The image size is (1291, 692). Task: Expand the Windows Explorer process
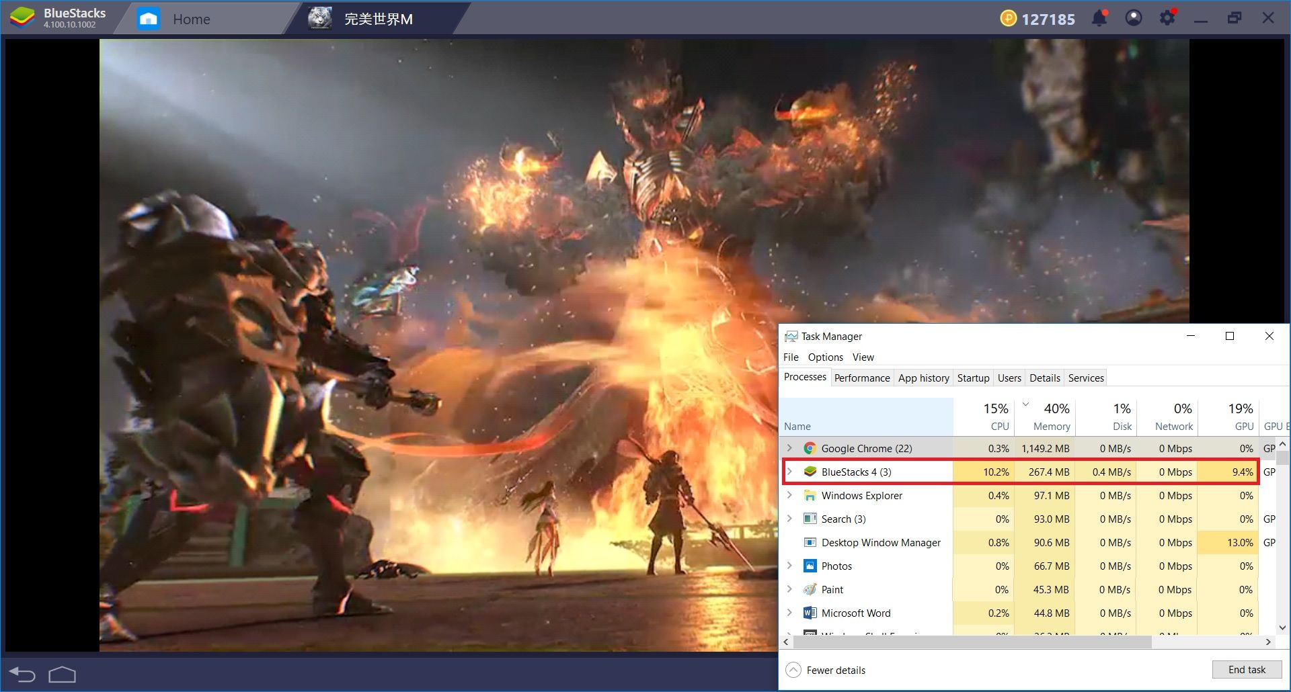click(789, 495)
